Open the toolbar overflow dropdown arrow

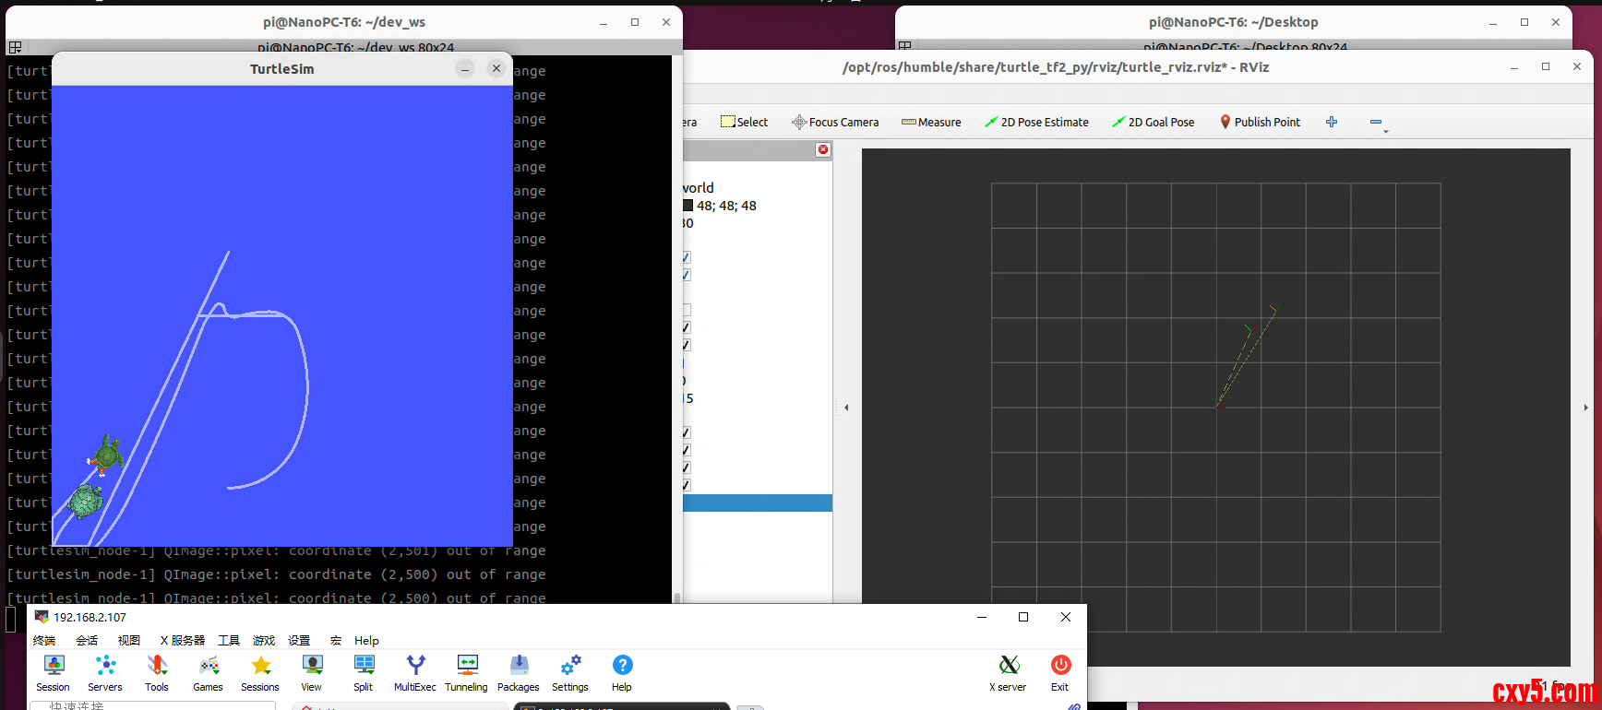coord(1385,132)
